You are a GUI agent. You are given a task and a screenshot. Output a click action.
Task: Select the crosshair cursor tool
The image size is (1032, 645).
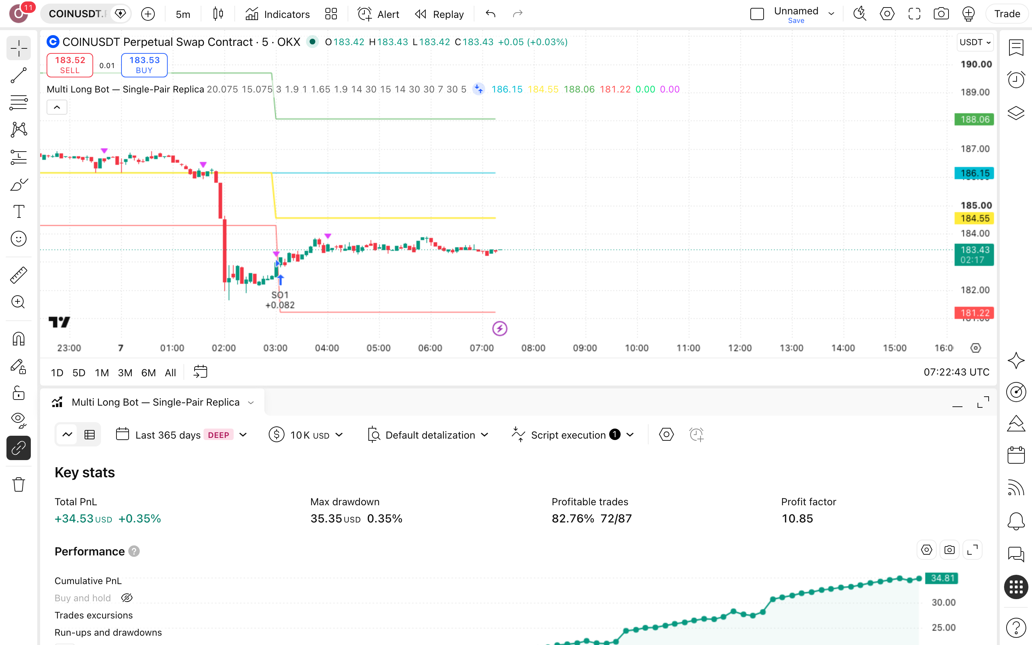click(18, 48)
